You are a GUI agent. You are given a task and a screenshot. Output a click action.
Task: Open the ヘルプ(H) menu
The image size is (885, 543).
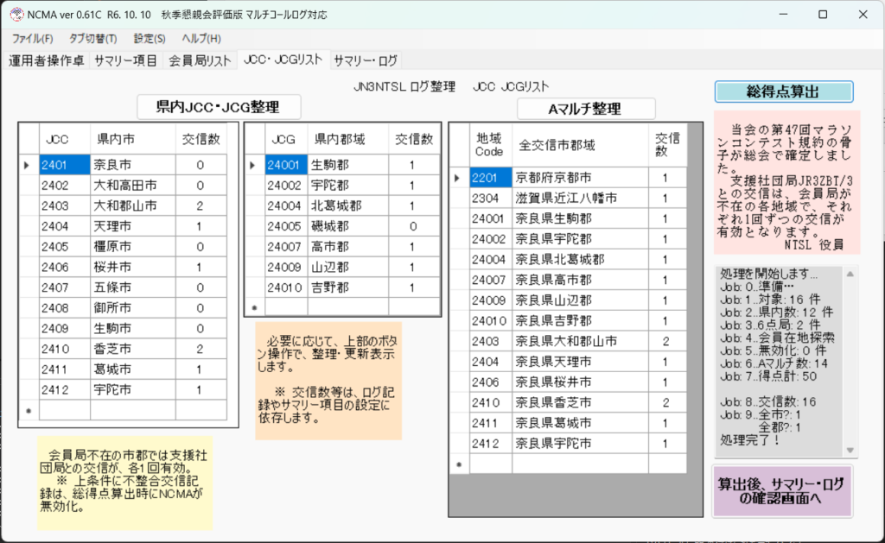201,39
